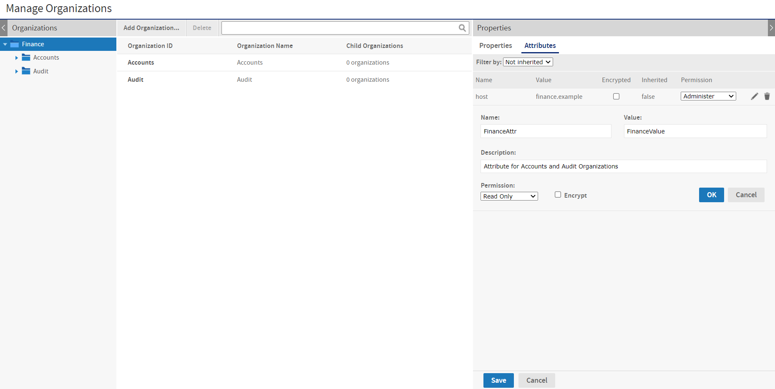Click the 'false' inherited value

click(x=648, y=97)
